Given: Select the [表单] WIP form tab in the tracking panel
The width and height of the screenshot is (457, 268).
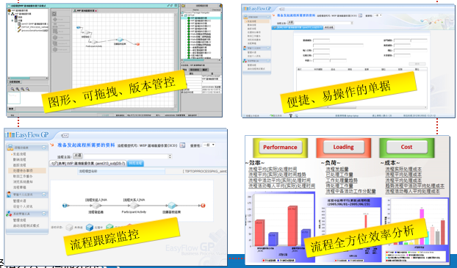Looking at the screenshot, I should 87,164.
